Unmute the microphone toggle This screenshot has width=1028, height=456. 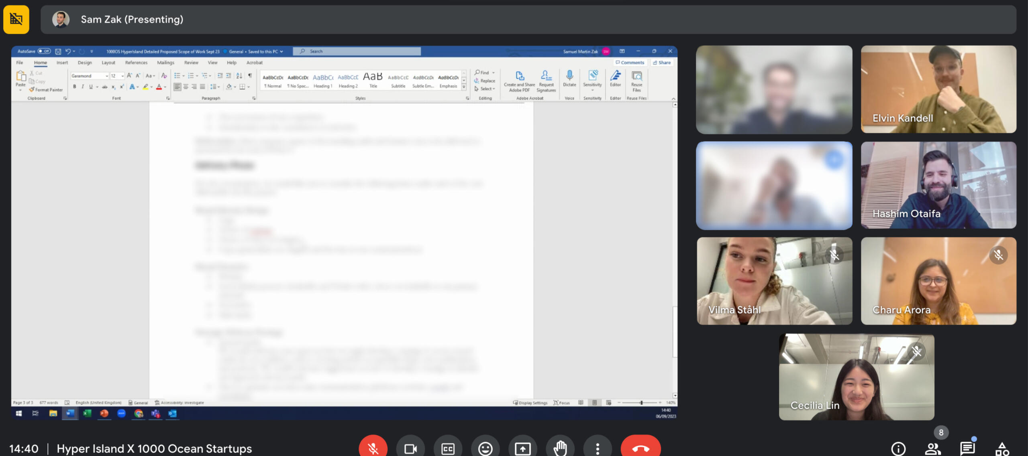click(x=373, y=448)
